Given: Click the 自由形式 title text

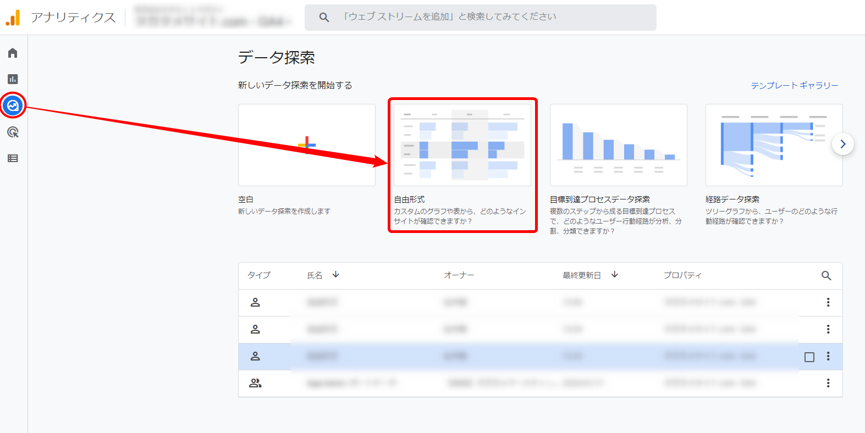Looking at the screenshot, I should tap(409, 199).
